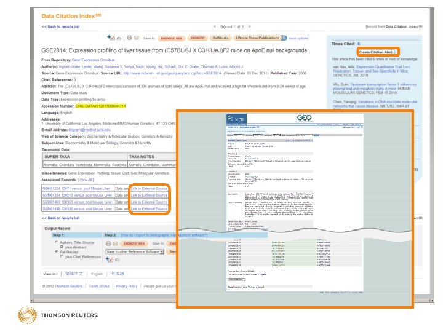Open citing article Expression Quantitative Trait Loci
This screenshot has height=332, width=443.
[x=371, y=69]
